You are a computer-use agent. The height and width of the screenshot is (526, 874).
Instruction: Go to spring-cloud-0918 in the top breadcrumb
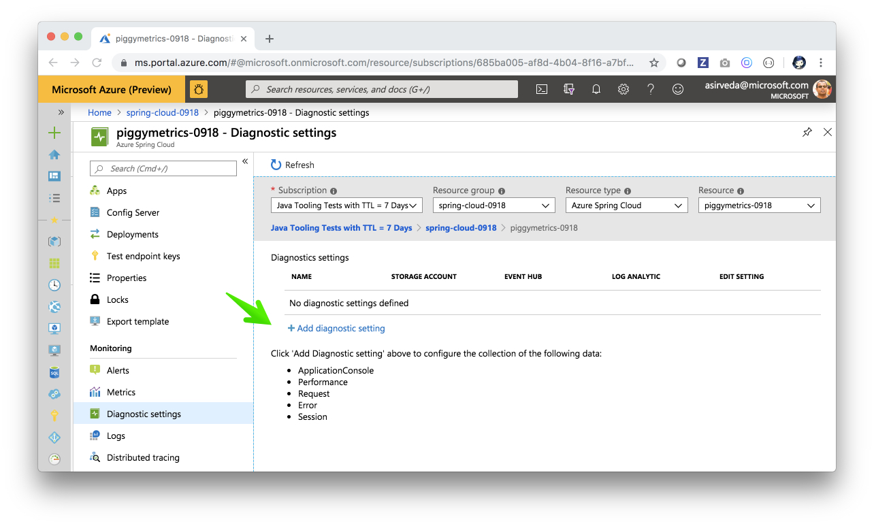(163, 112)
